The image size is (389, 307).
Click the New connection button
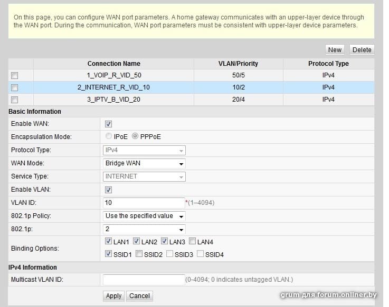[x=335, y=49]
